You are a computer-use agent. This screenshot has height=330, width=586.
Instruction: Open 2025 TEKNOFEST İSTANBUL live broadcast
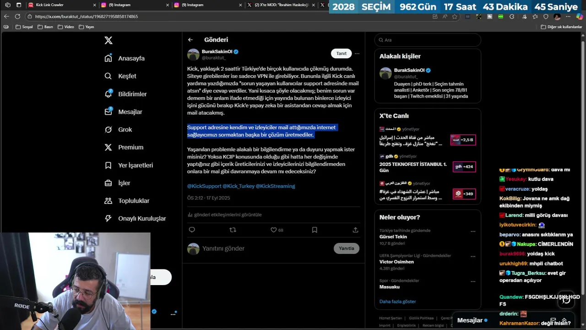click(413, 167)
